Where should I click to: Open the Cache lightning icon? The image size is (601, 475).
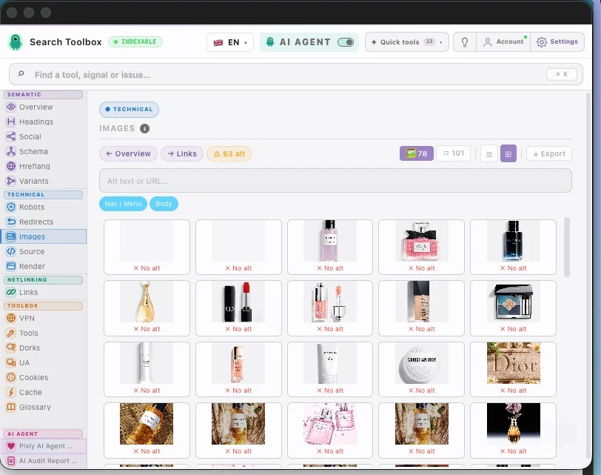pyautogui.click(x=11, y=392)
